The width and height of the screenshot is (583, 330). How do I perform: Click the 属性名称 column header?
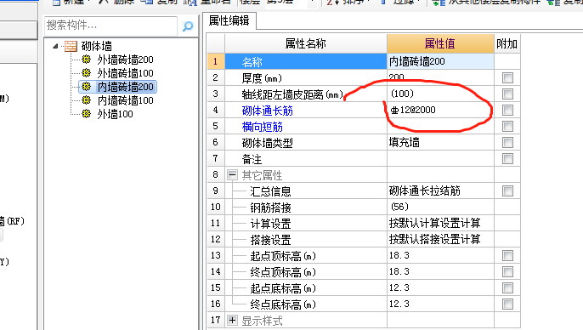click(x=306, y=44)
